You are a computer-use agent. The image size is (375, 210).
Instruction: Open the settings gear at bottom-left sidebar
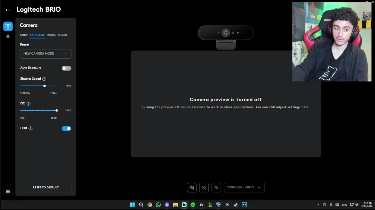coord(8,192)
